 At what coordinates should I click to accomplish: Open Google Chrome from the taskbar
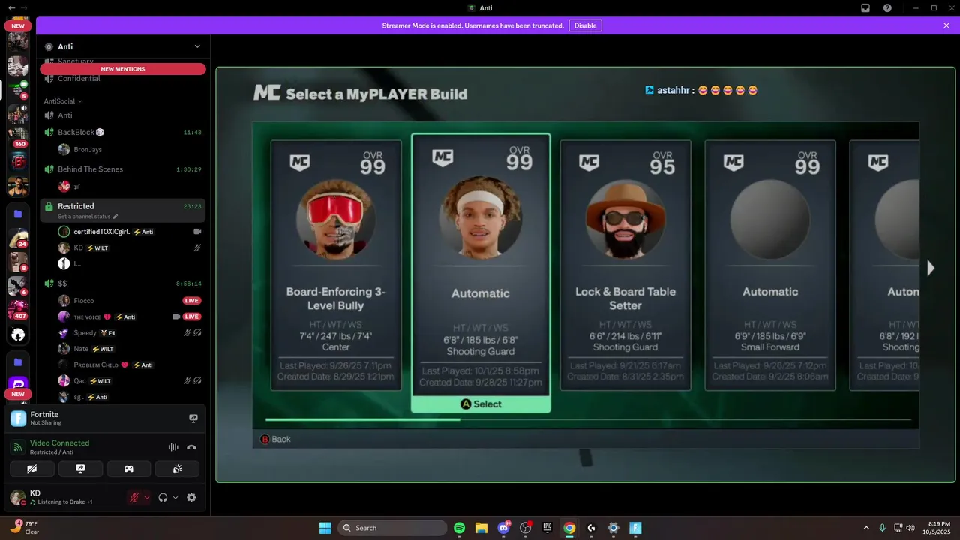pyautogui.click(x=569, y=528)
